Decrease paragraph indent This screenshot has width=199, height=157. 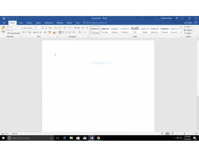tap(75, 28)
